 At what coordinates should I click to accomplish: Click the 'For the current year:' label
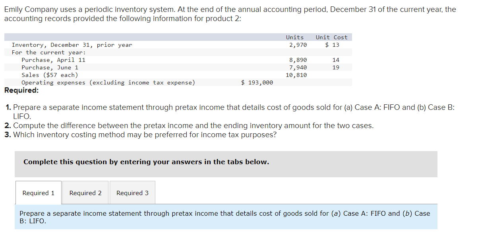(x=49, y=52)
